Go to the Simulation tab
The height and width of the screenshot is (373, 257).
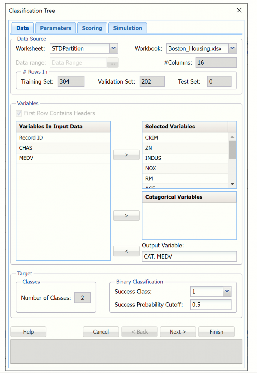point(127,28)
